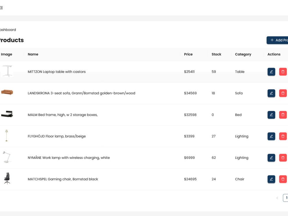
Task: Click the Add Product button
Action: click(x=277, y=40)
